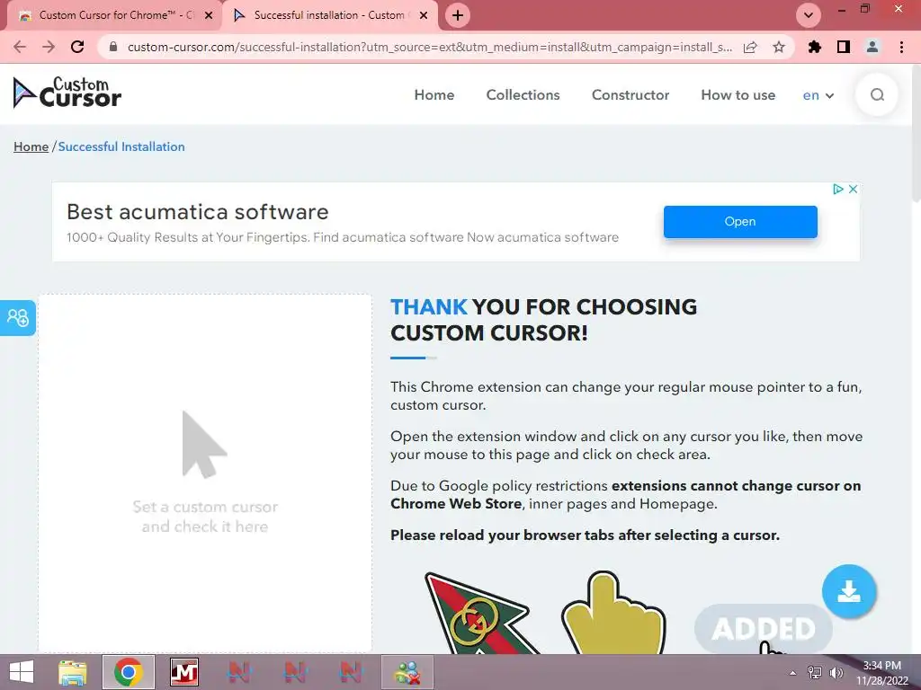Click the yellow hand pointer image
The height and width of the screenshot is (690, 921).
point(613,613)
